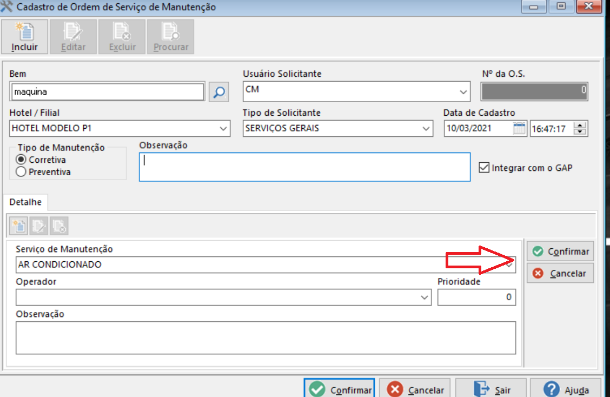Confirm the detail entry in side panel
The width and height of the screenshot is (610, 397).
(x=560, y=252)
